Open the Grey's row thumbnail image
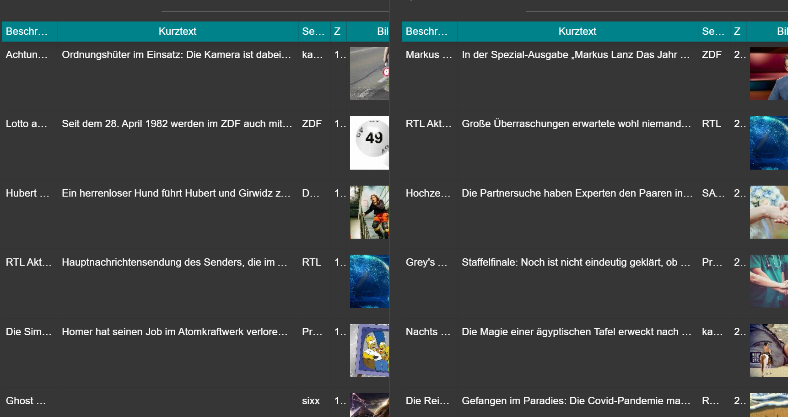The width and height of the screenshot is (788, 417). pyautogui.click(x=769, y=281)
